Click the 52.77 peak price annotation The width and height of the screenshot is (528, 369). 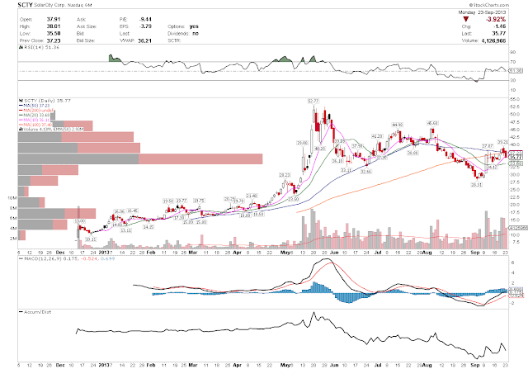(313, 101)
